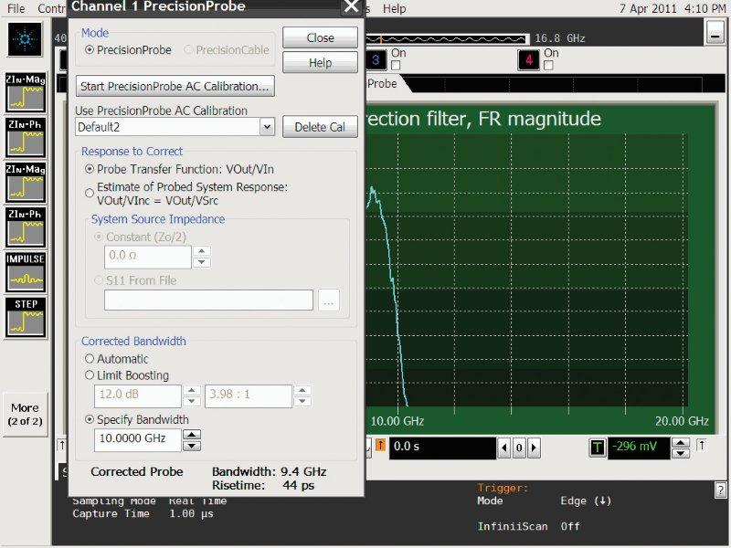Click the channel 3 button
This screenshot has height=548, width=731.
click(376, 60)
